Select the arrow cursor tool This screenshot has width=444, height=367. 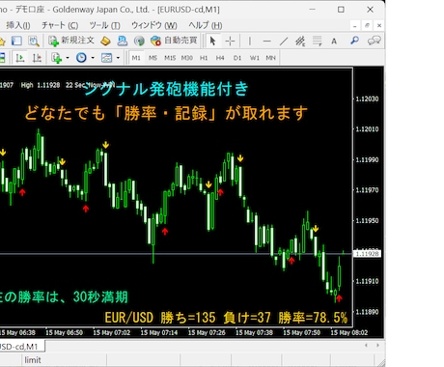(x=212, y=41)
